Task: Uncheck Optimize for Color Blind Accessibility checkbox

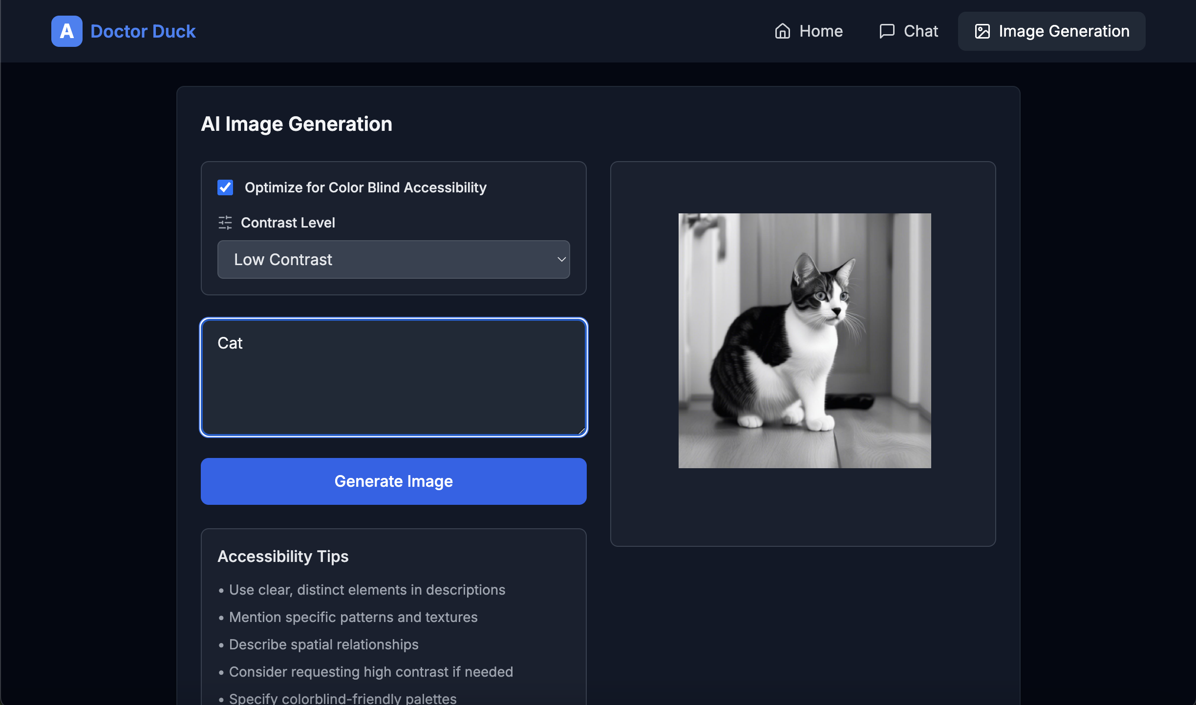Action: 225,187
